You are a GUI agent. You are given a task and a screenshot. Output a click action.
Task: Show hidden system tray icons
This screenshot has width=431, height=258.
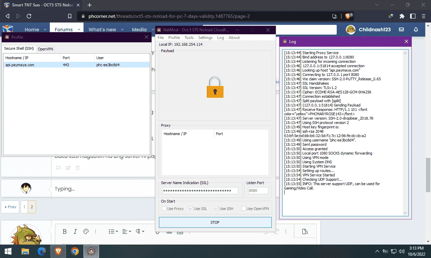click(x=377, y=251)
